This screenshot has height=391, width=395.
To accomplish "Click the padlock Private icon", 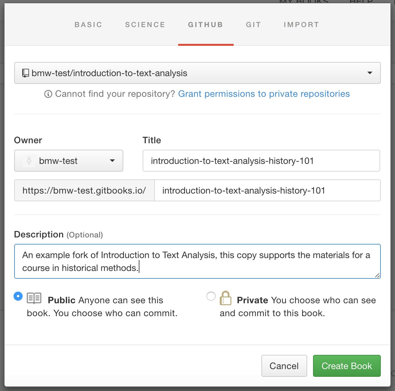I will pyautogui.click(x=226, y=298).
